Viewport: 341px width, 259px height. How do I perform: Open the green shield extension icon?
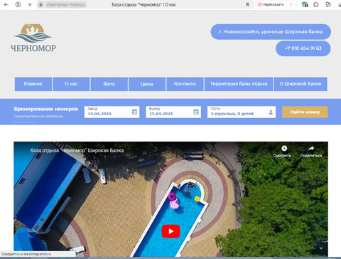(x=305, y=4)
